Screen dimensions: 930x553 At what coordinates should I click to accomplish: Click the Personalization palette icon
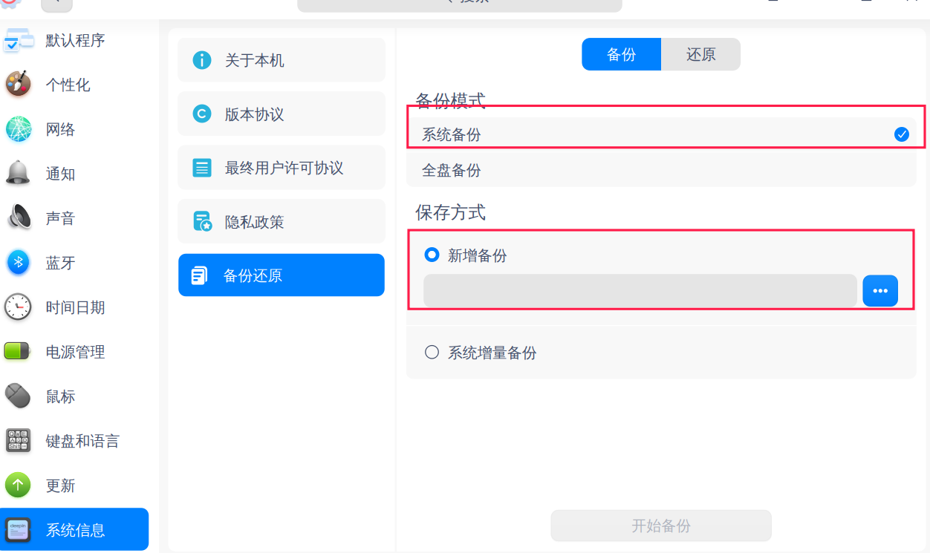(18, 85)
